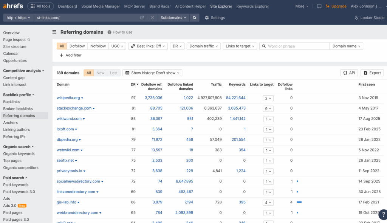Open Keywords Explorer from the top menu
The image size is (387, 223).
click(252, 6)
